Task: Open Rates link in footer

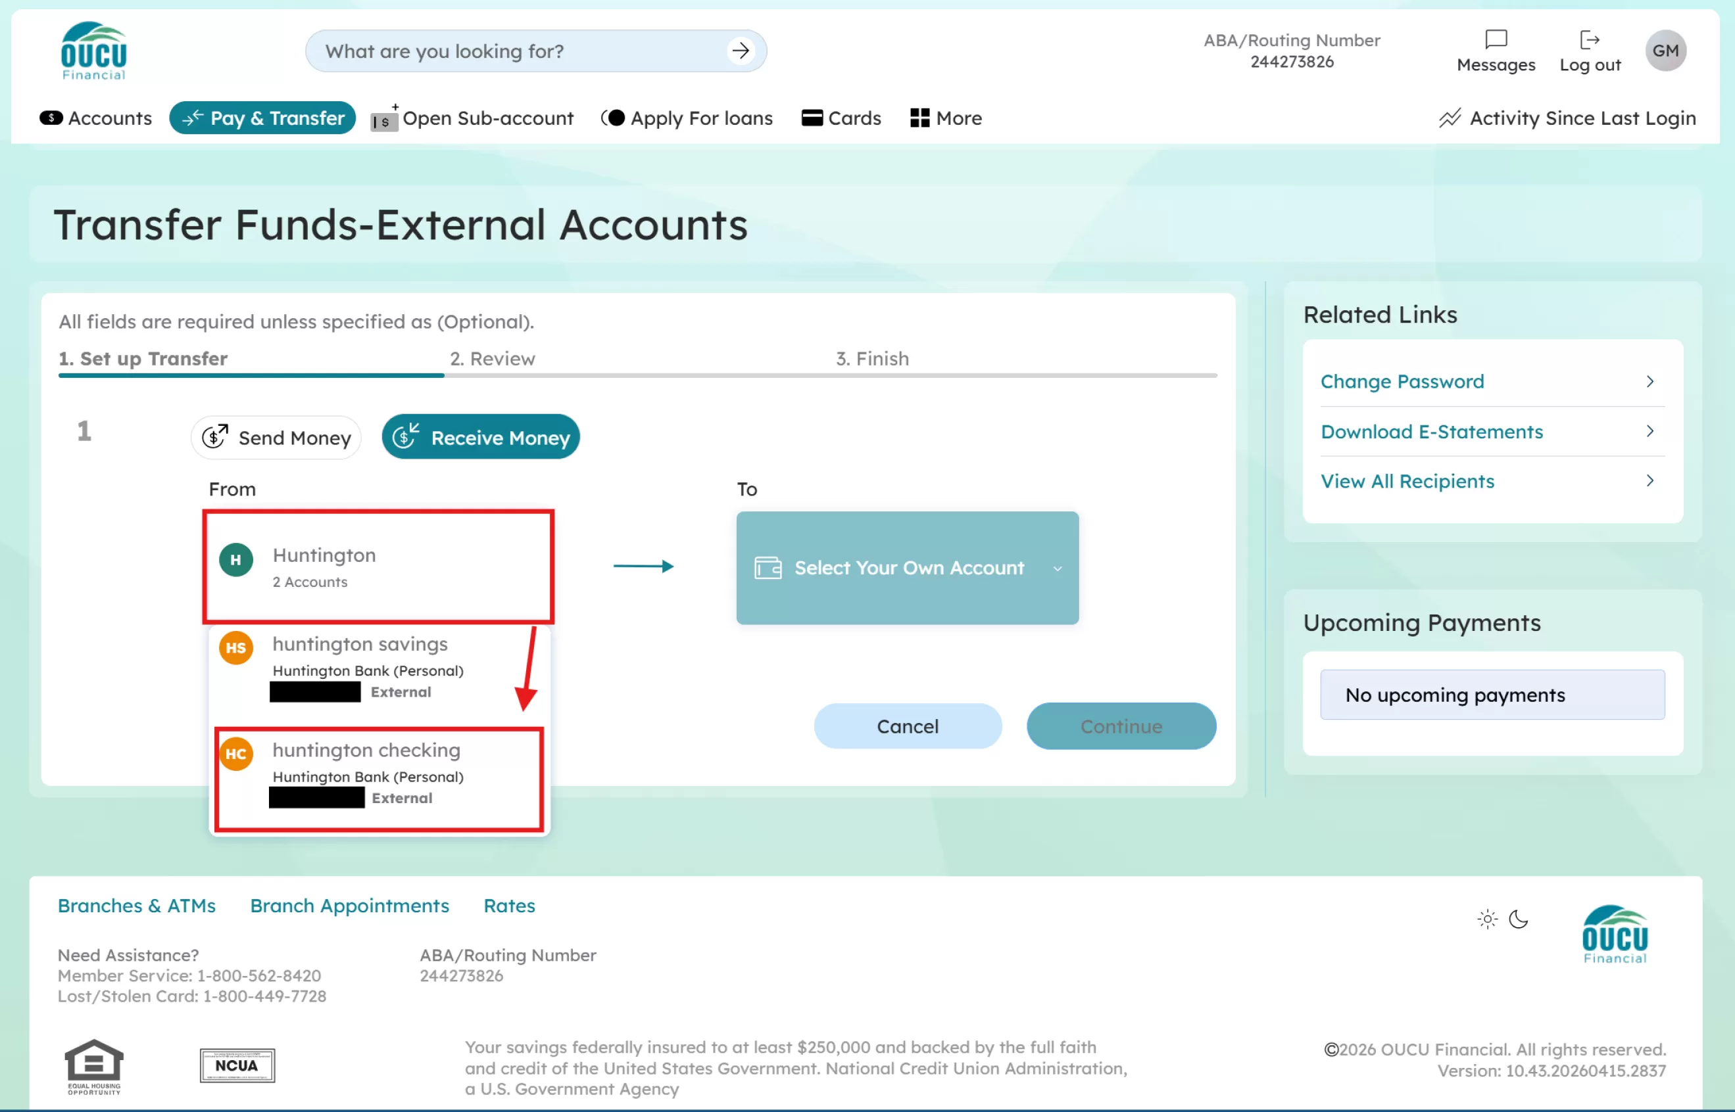Action: click(510, 906)
